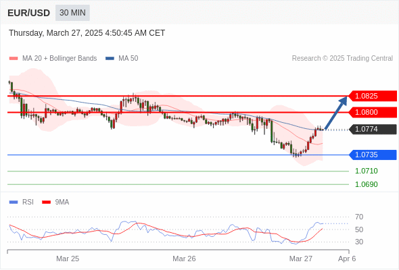Viewport: 399px width, 270px height.
Task: Click the Mar 26 date axis label
Action: click(184, 259)
